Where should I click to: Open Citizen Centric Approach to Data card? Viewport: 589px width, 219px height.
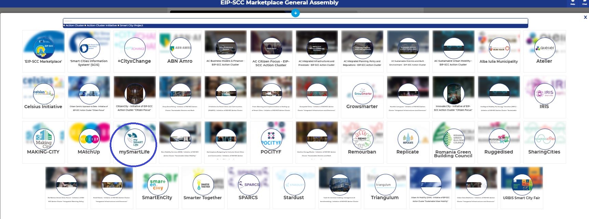(x=89, y=97)
